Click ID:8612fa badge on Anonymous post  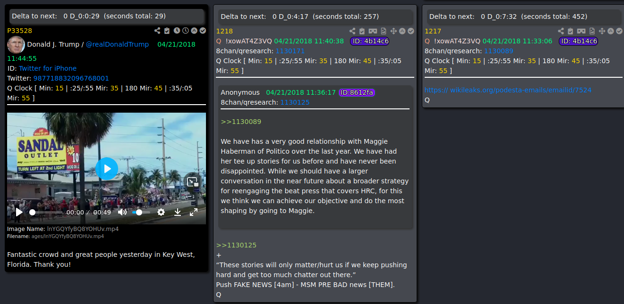(357, 92)
